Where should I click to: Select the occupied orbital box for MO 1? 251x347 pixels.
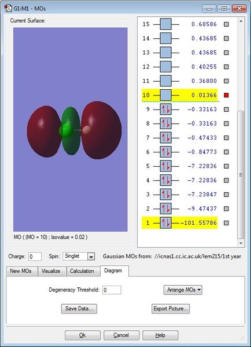pyautogui.click(x=166, y=223)
